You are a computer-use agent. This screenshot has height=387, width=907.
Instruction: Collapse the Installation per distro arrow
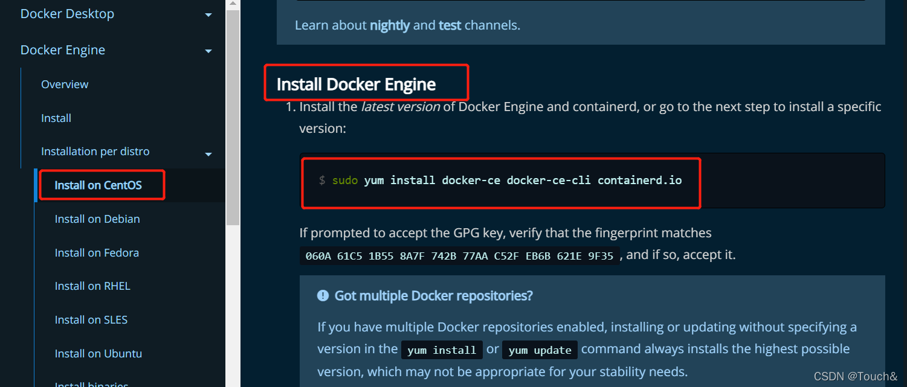tap(208, 154)
